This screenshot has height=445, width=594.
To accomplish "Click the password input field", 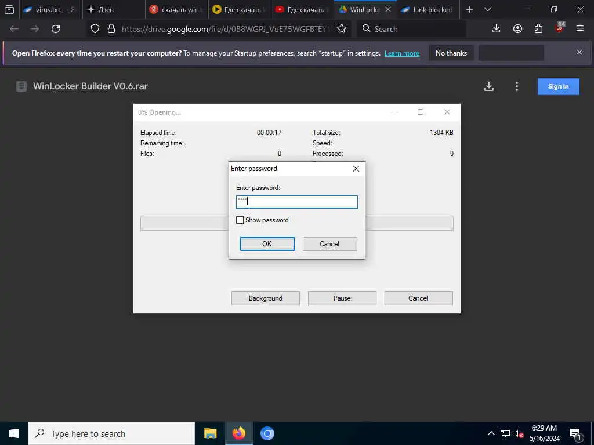I will coord(296,202).
